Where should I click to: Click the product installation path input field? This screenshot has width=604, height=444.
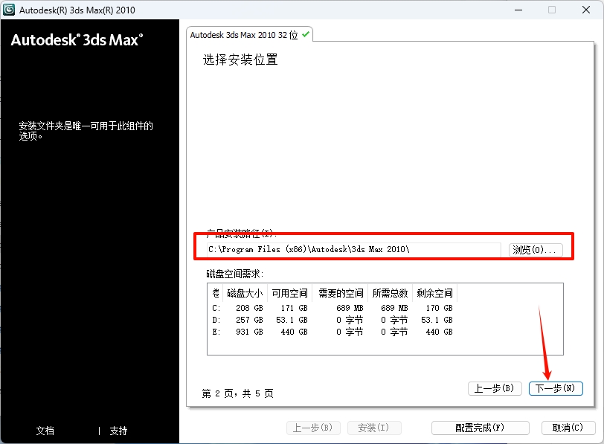click(x=350, y=248)
